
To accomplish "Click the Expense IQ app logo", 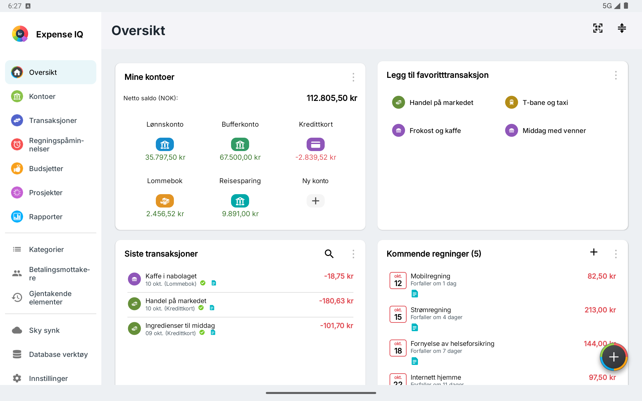I will [20, 34].
